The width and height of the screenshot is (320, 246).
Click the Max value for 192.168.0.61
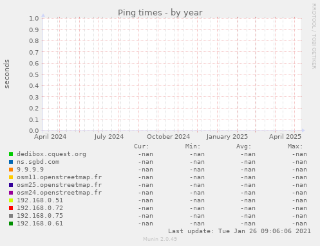(x=299, y=224)
